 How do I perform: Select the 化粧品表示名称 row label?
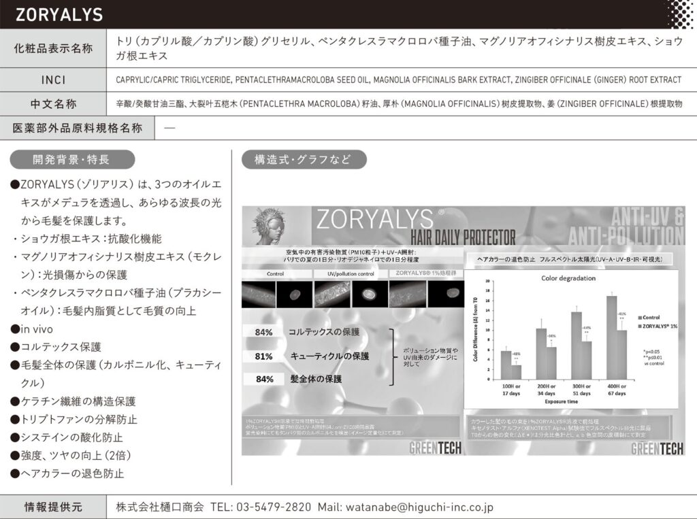[x=53, y=48]
